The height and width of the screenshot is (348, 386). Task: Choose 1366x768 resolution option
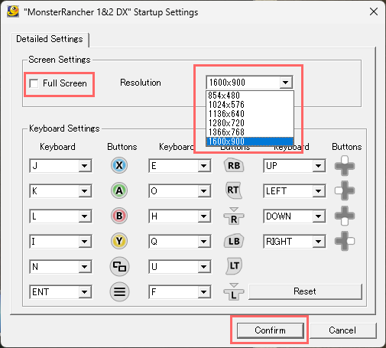250,132
